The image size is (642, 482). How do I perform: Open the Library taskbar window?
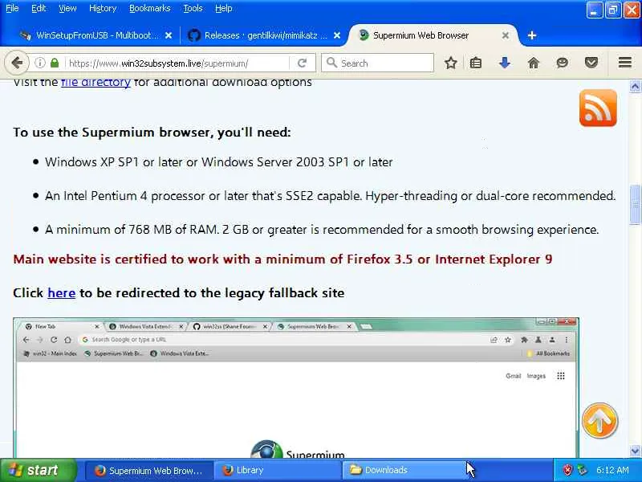pos(278,471)
